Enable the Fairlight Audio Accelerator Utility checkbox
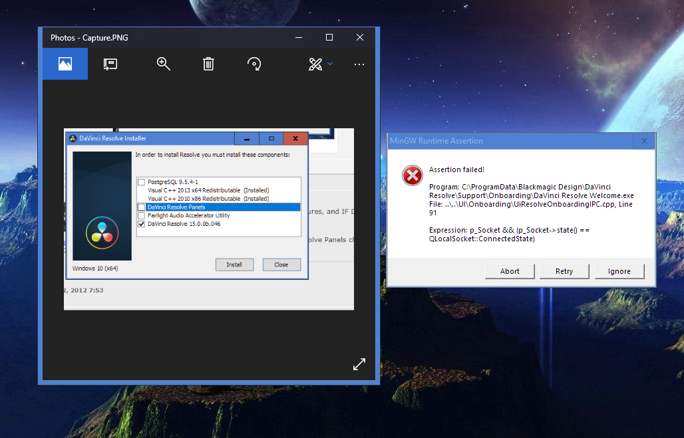684x438 pixels. [141, 215]
